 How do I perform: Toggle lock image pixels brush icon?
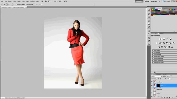tap(157, 79)
